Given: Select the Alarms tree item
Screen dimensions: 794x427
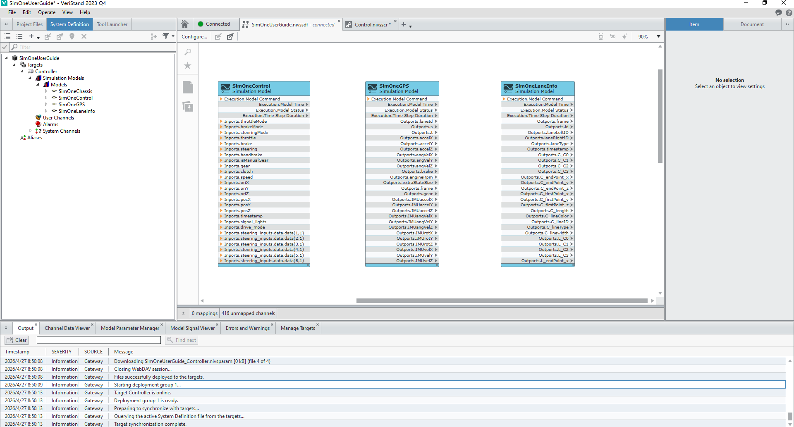Looking at the screenshot, I should coord(50,124).
